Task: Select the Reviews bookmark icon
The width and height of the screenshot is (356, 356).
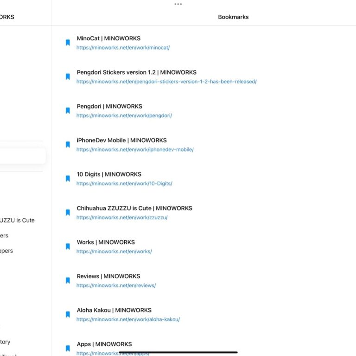Action: coord(68,280)
